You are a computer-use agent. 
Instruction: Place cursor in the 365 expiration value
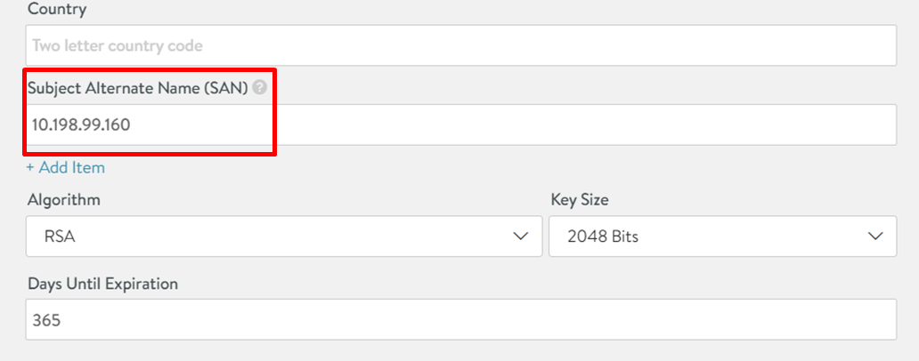[x=46, y=320]
